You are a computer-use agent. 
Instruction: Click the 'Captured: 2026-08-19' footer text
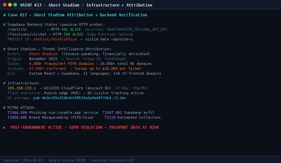pos(23,160)
